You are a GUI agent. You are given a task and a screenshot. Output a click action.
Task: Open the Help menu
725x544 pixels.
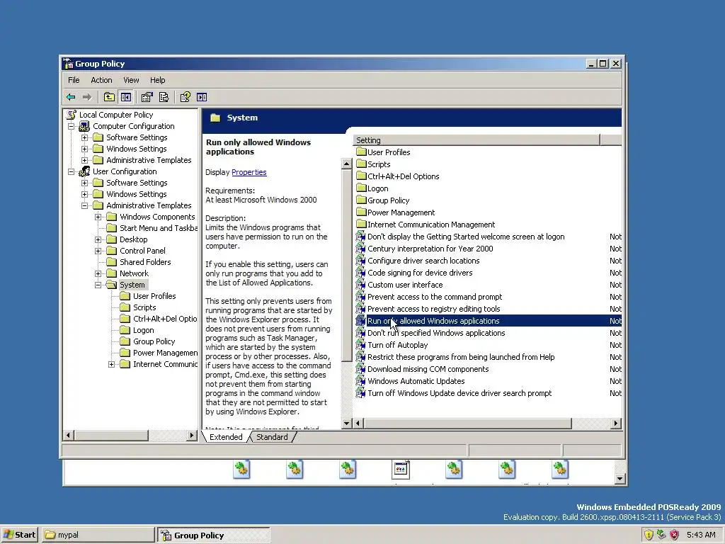coord(158,80)
